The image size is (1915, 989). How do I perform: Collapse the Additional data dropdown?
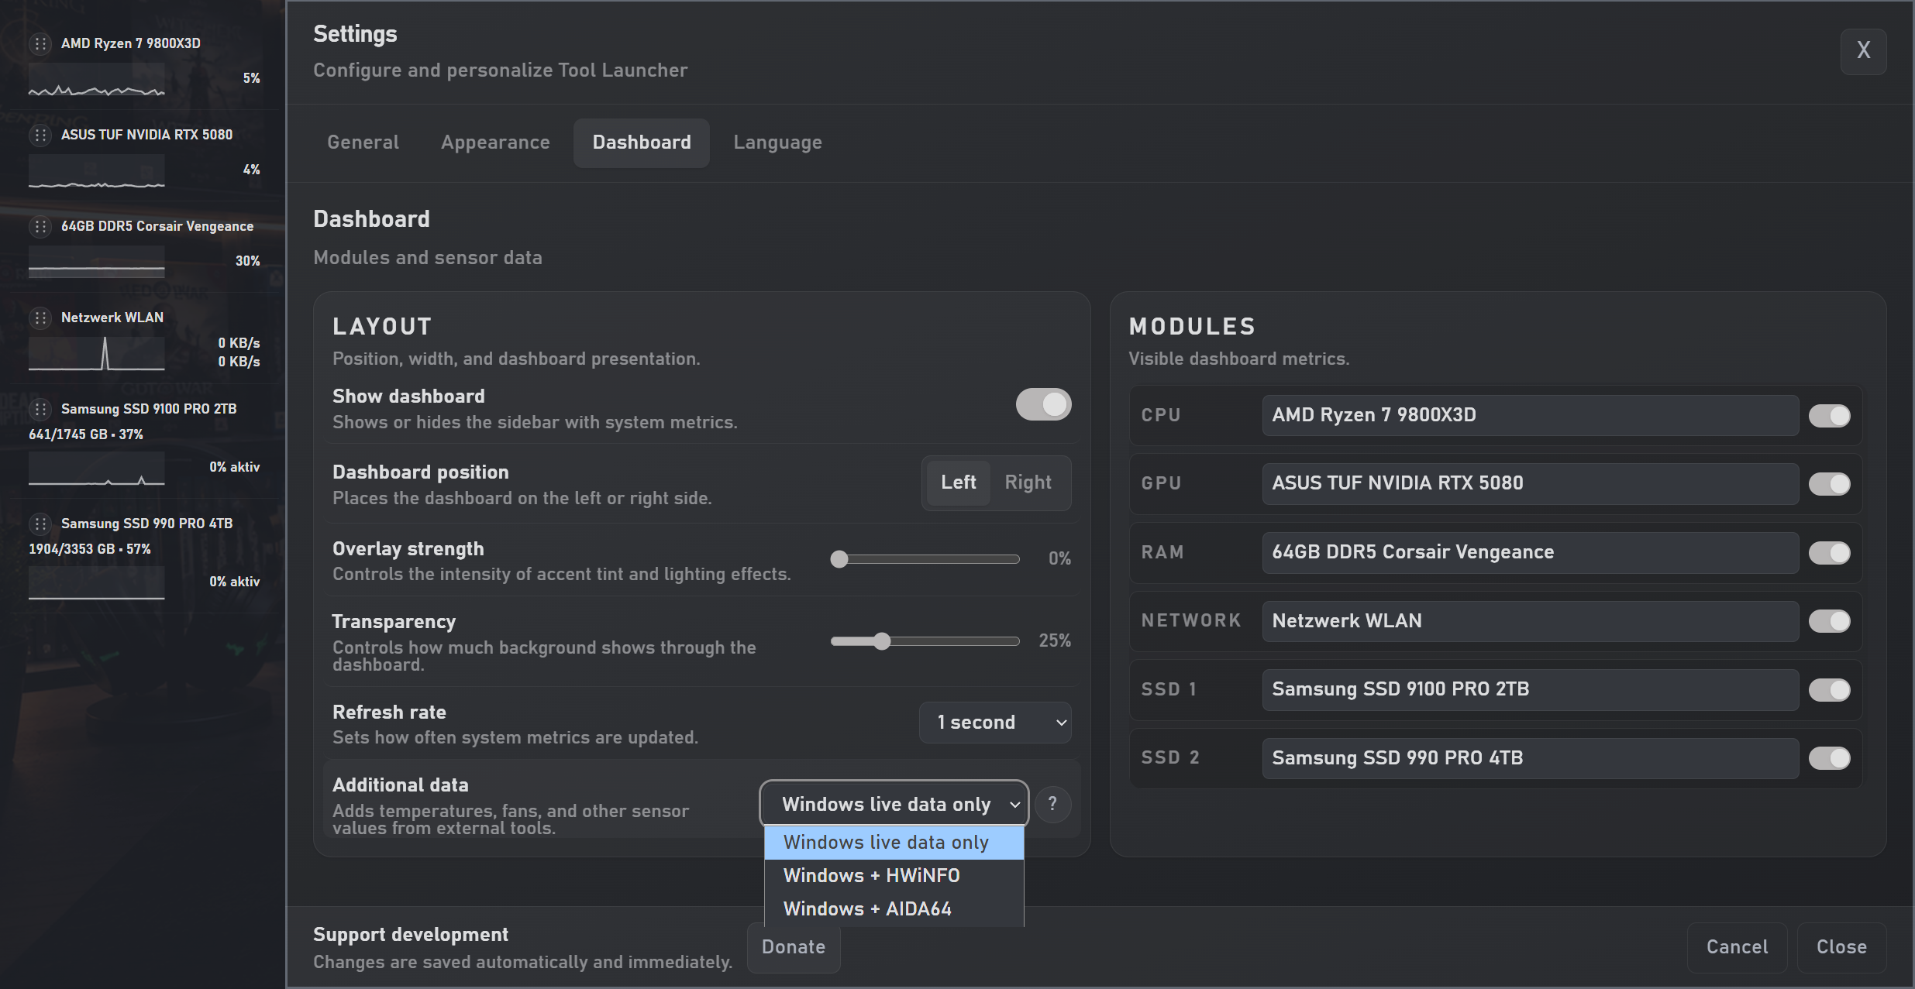click(x=894, y=804)
